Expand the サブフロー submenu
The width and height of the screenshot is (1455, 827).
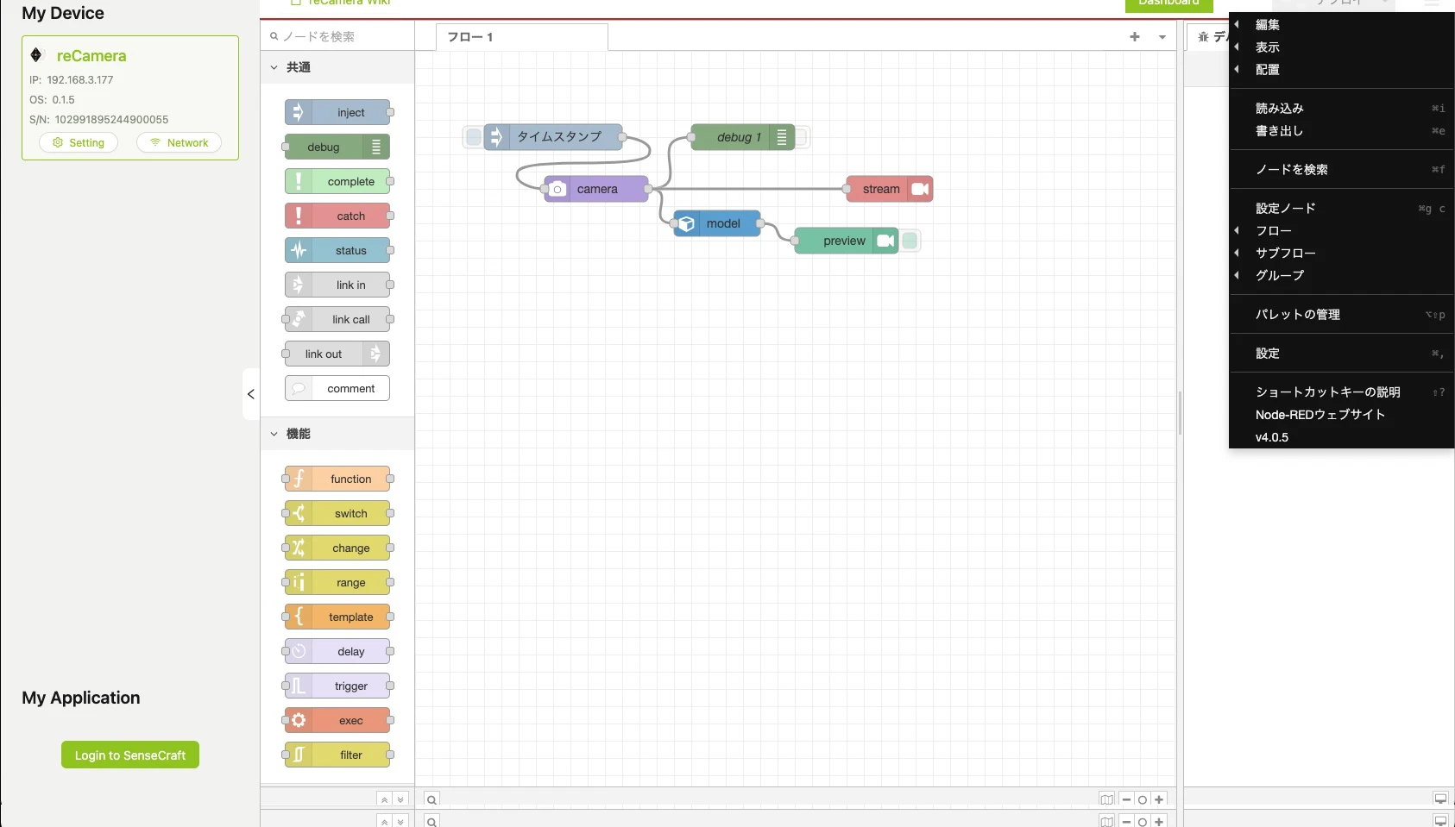[1341, 253]
